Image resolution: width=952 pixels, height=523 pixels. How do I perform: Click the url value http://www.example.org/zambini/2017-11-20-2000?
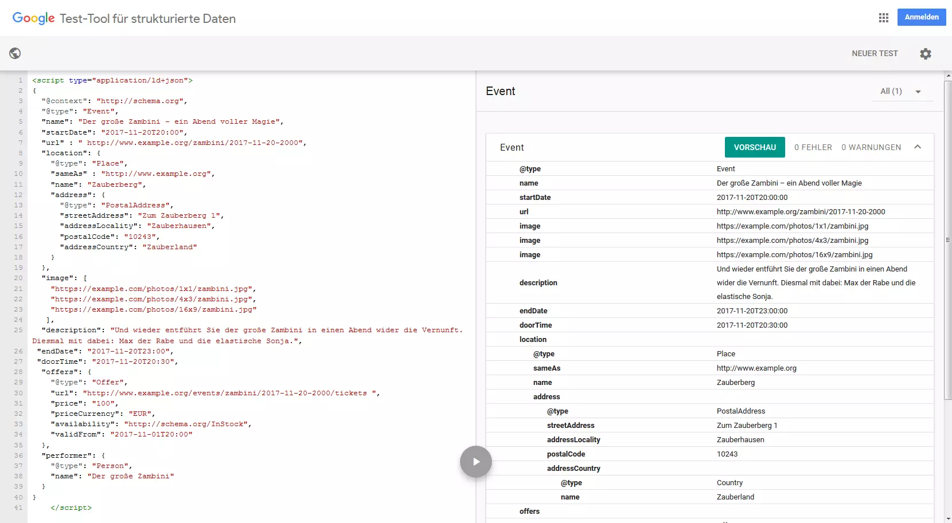[801, 211]
